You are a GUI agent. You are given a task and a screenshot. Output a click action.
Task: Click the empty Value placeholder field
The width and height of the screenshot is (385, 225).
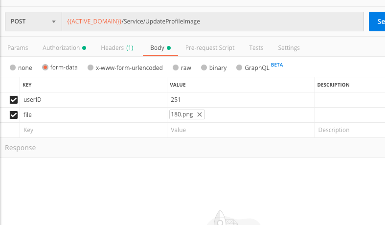241,130
